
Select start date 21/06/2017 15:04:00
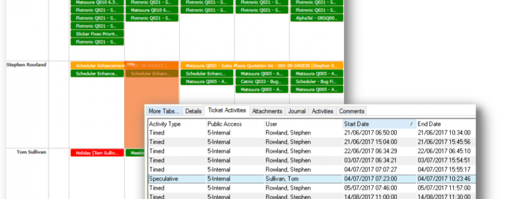pos(370,142)
